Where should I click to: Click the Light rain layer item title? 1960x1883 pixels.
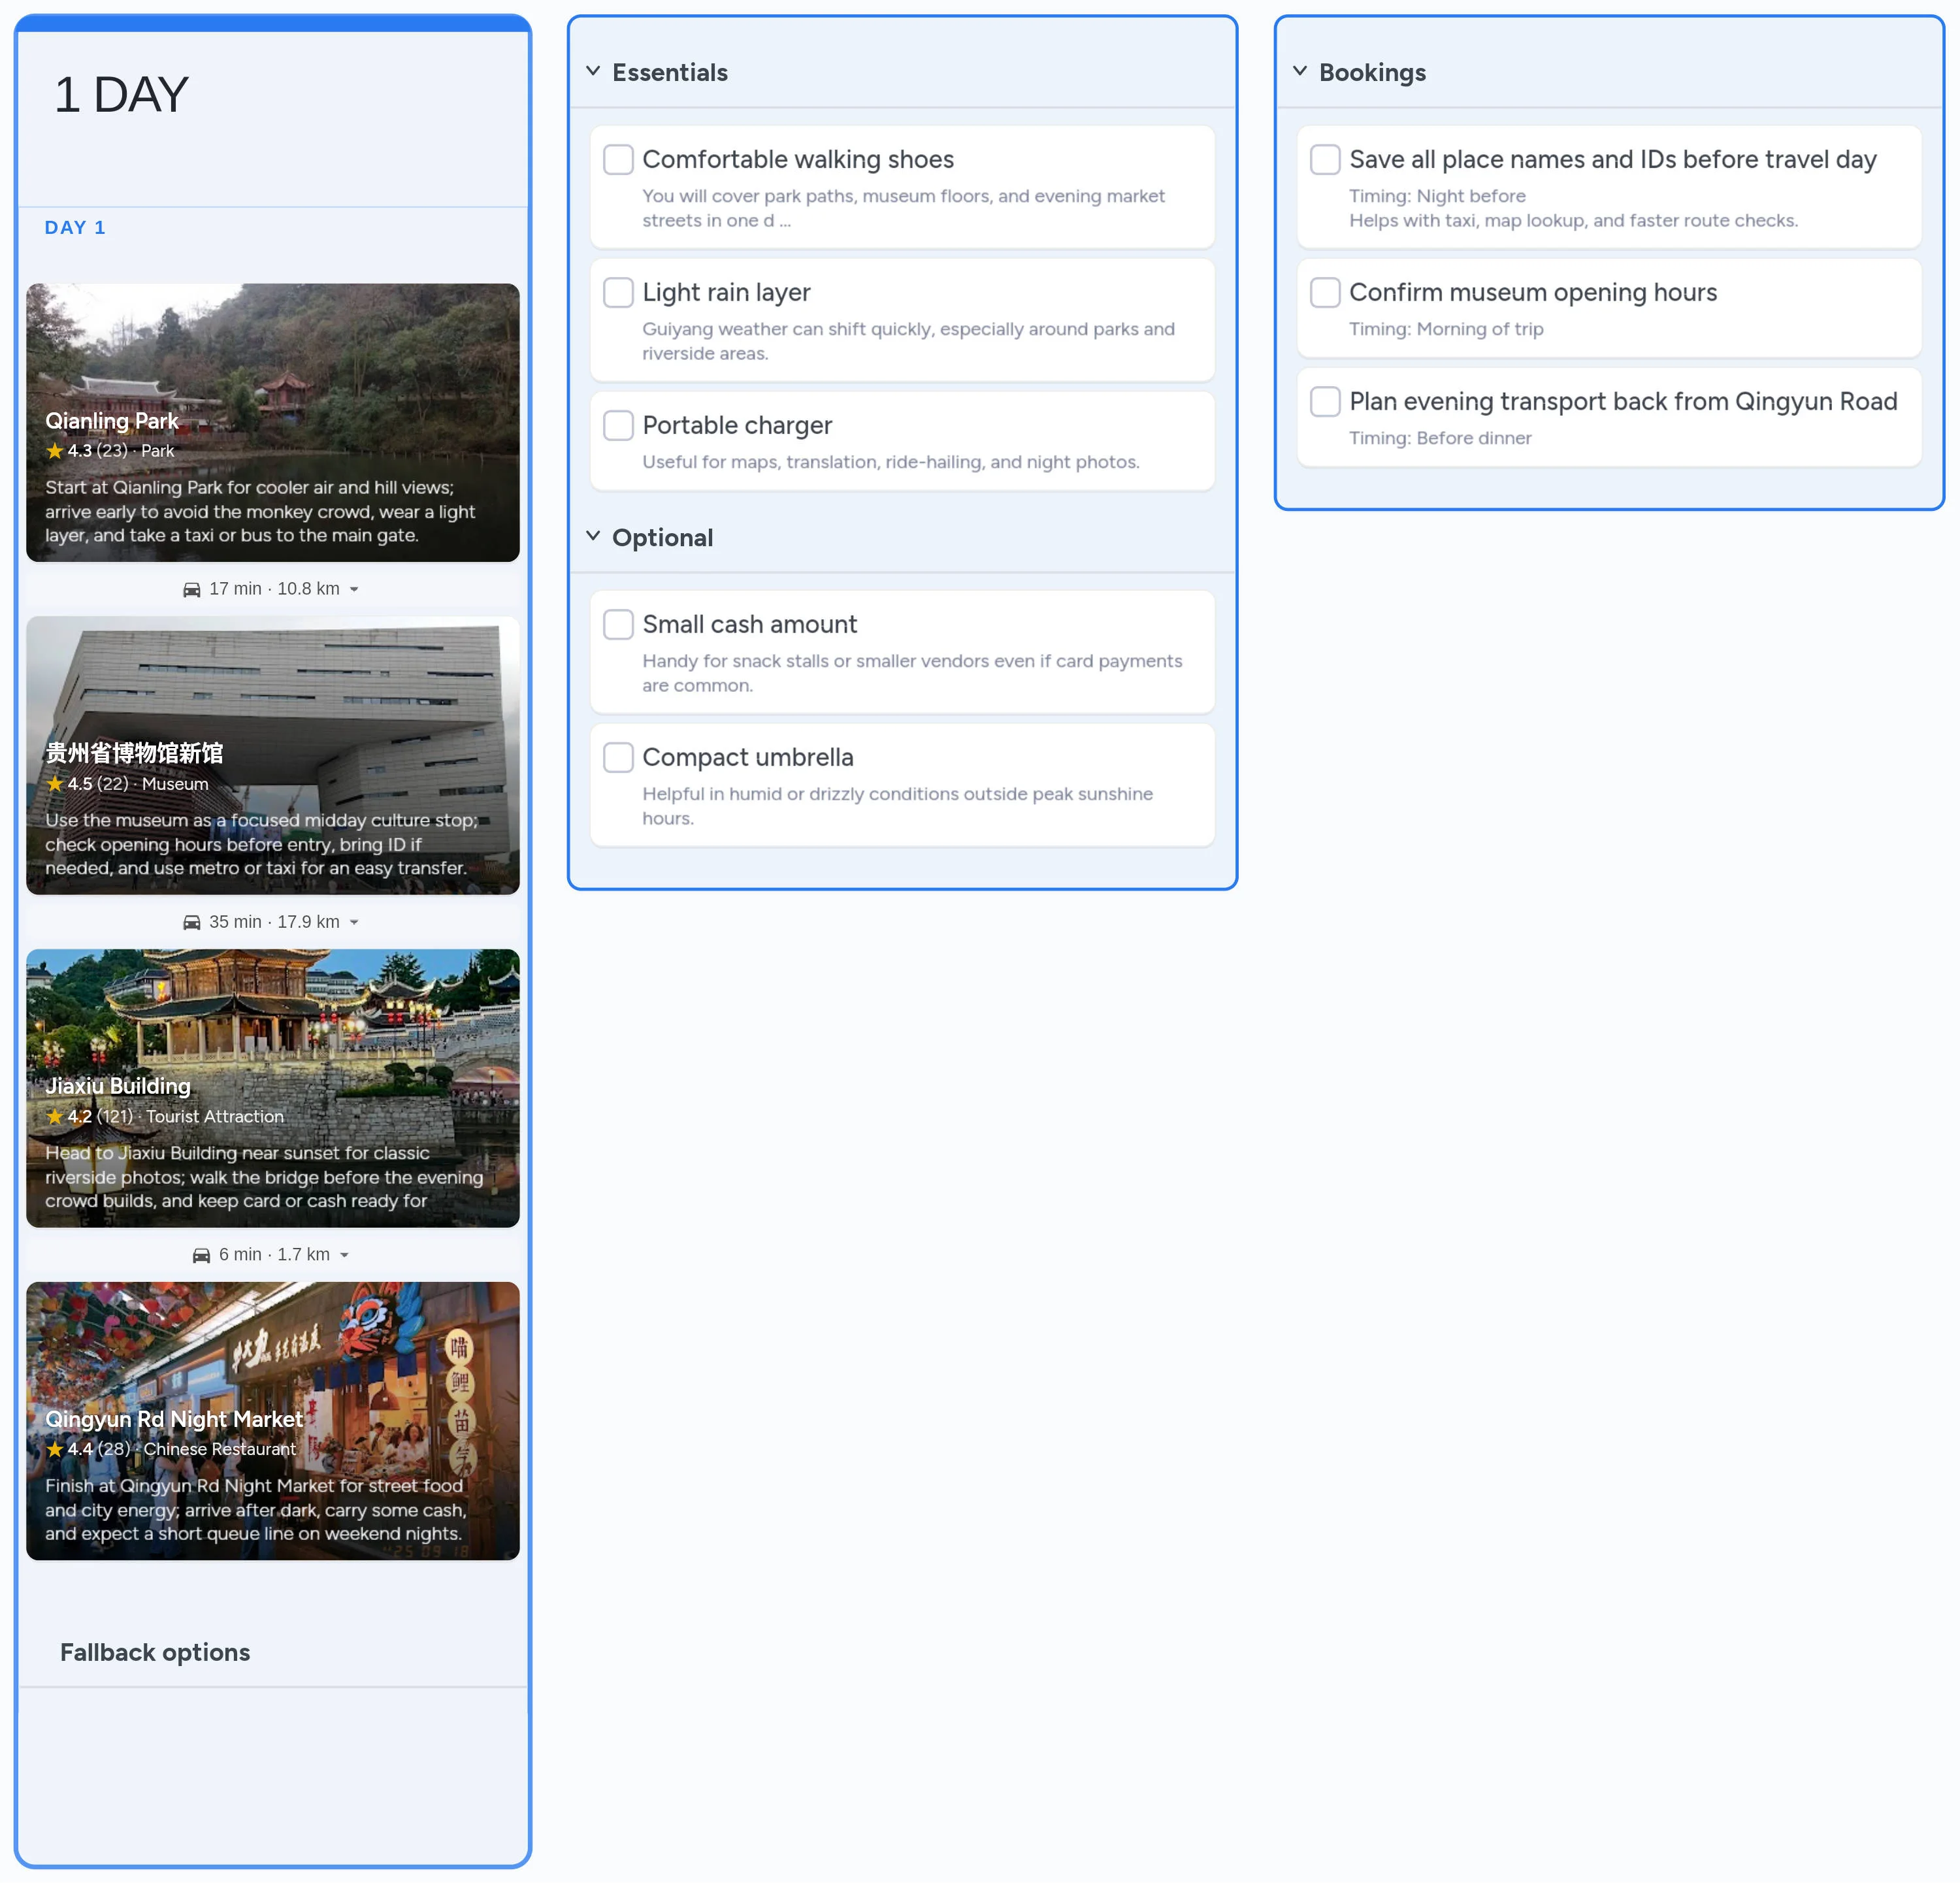tap(726, 292)
